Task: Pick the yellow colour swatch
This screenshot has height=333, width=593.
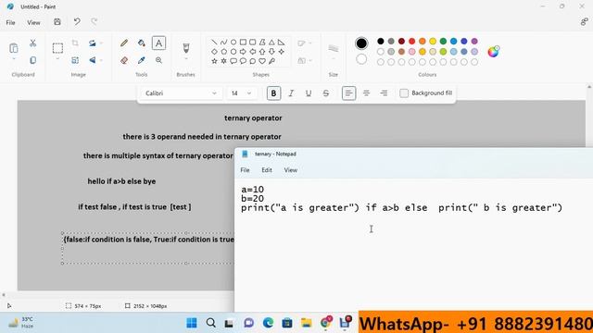Action: coord(433,41)
